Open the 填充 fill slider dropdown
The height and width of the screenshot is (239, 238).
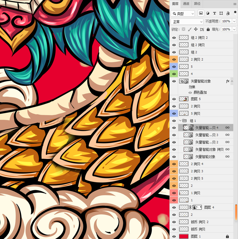[x=234, y=29]
